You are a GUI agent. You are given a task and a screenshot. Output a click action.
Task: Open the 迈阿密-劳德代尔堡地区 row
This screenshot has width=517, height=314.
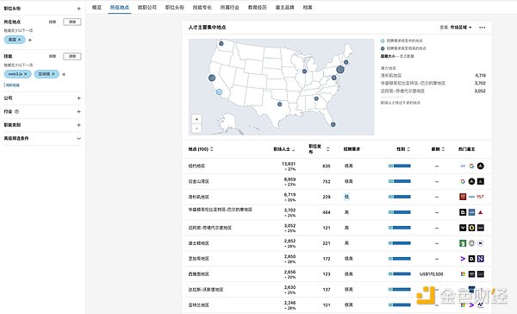point(337,228)
